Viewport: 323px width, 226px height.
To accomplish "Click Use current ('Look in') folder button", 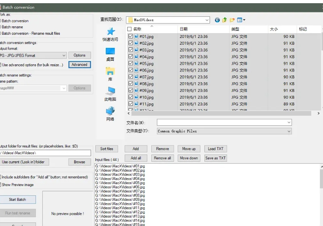I will (x=24, y=162).
